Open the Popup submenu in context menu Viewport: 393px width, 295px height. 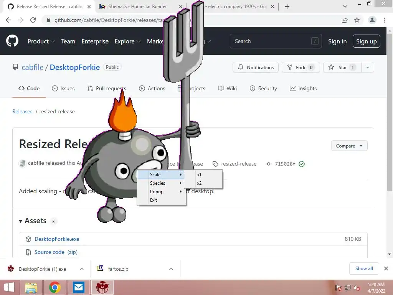click(161, 192)
